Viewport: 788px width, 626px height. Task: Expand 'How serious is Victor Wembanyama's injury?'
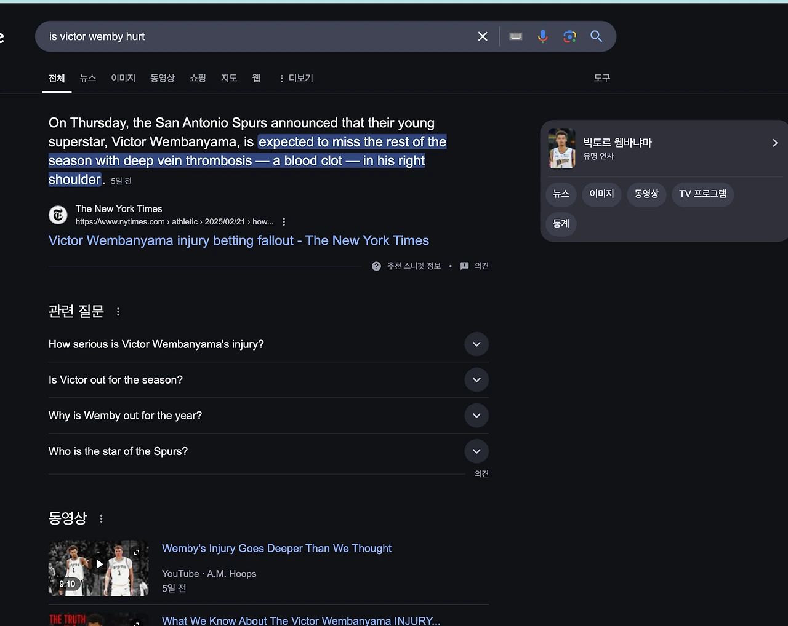(x=268, y=344)
